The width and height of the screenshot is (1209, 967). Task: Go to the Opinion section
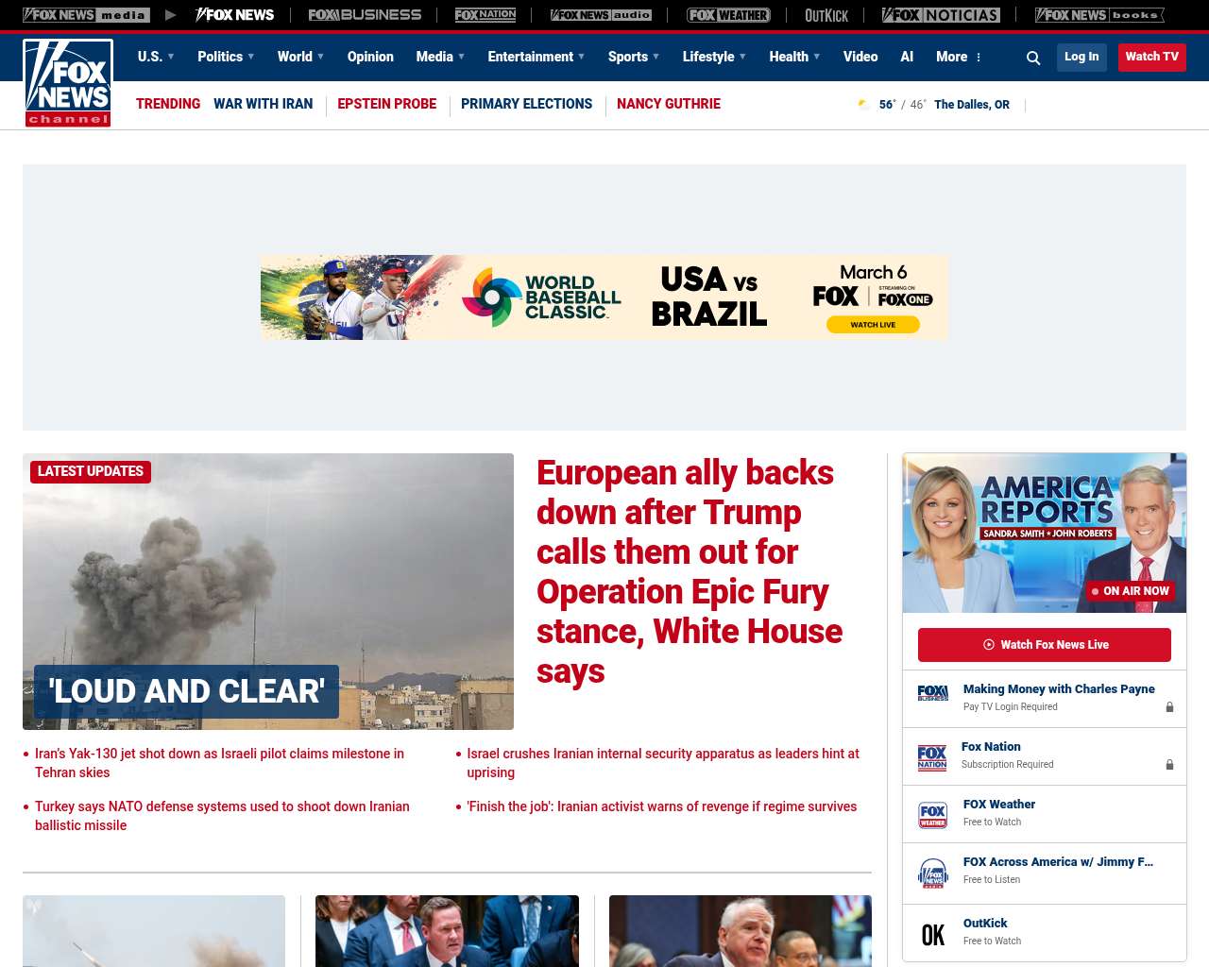370,57
